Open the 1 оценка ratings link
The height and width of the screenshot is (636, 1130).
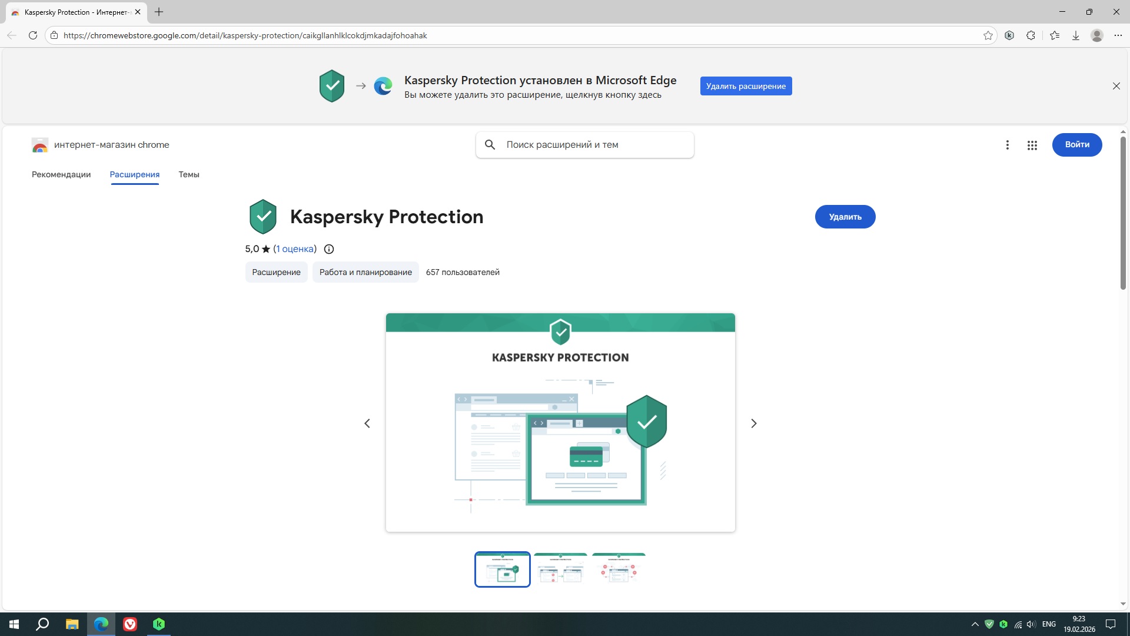(295, 249)
